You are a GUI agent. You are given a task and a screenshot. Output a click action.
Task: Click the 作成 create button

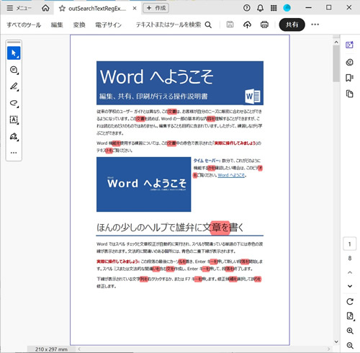156,8
